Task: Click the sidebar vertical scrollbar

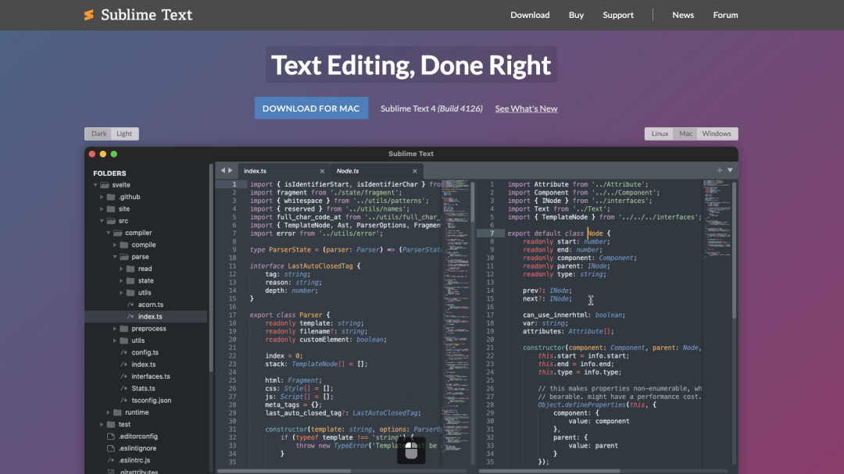Action: pos(211,268)
